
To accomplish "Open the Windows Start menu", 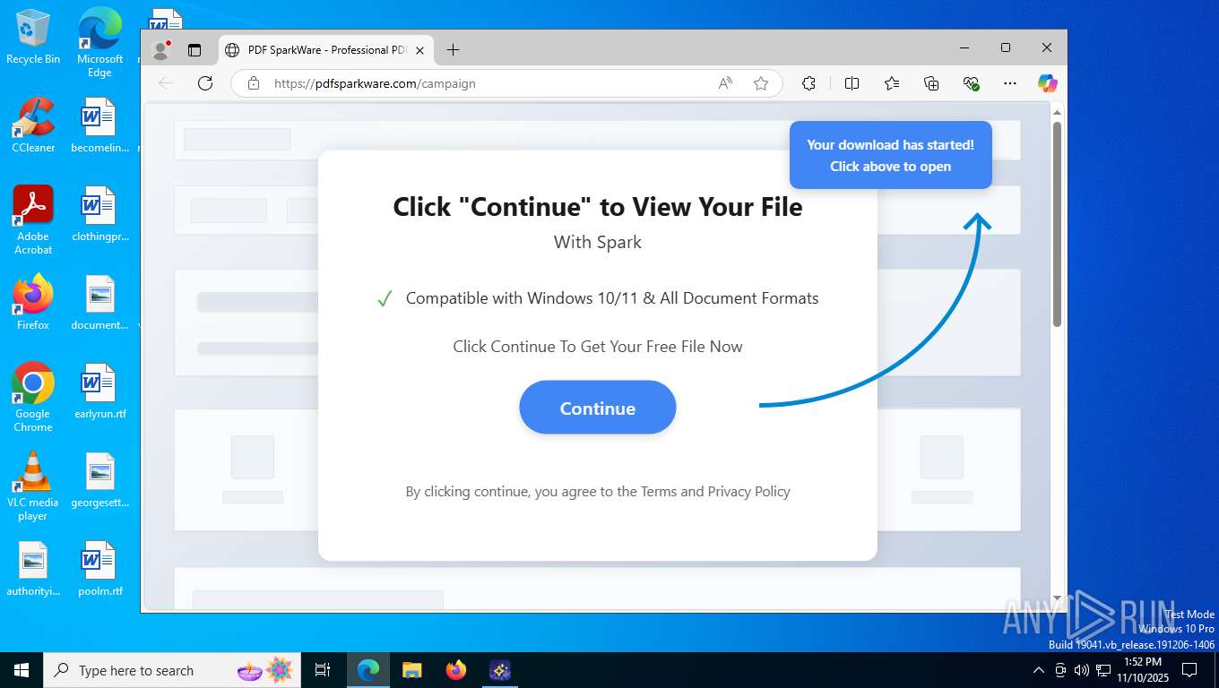I will (x=22, y=670).
